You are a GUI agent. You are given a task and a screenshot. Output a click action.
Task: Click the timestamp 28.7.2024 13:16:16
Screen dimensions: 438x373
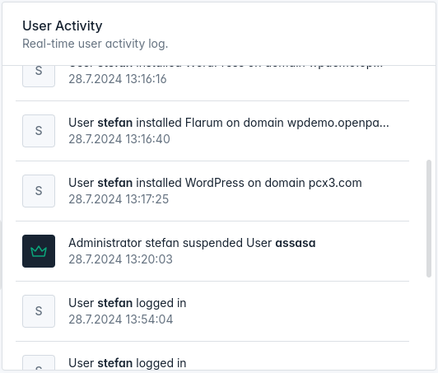pyautogui.click(x=118, y=79)
